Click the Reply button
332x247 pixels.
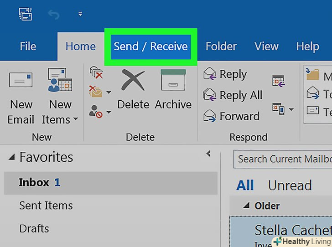(225, 74)
